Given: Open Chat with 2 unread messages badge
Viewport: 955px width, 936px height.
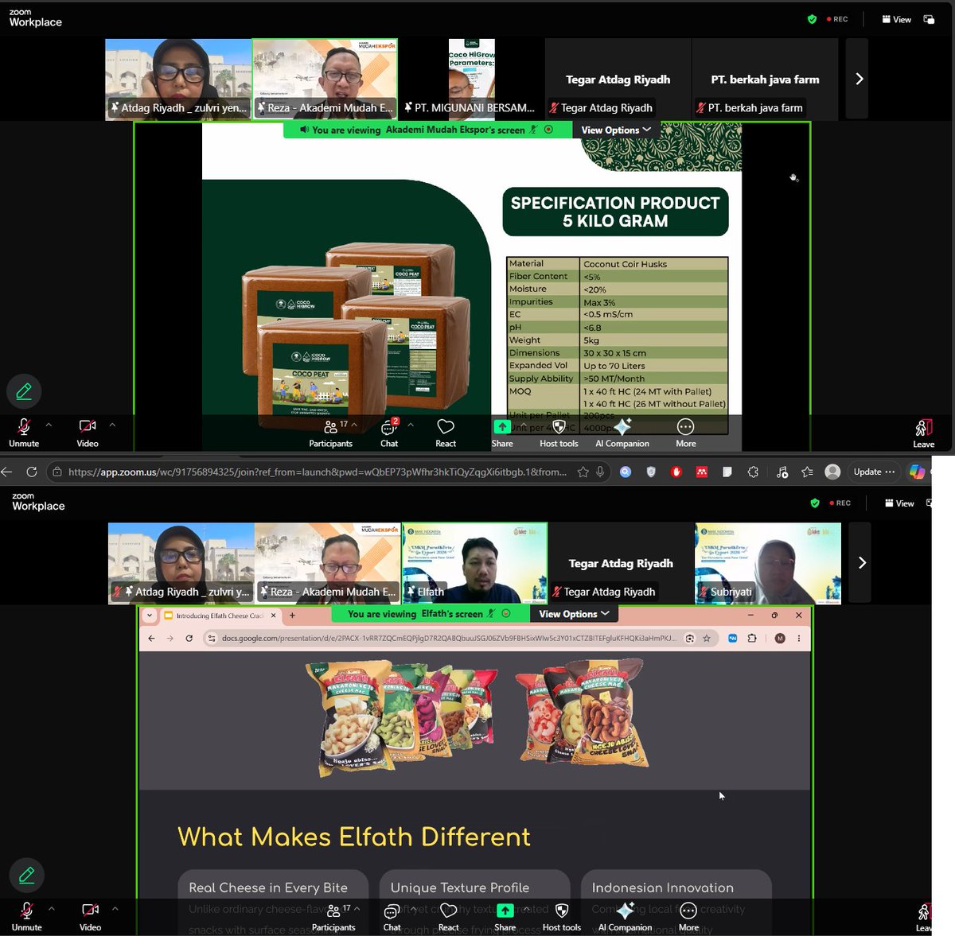Looking at the screenshot, I should 389,433.
